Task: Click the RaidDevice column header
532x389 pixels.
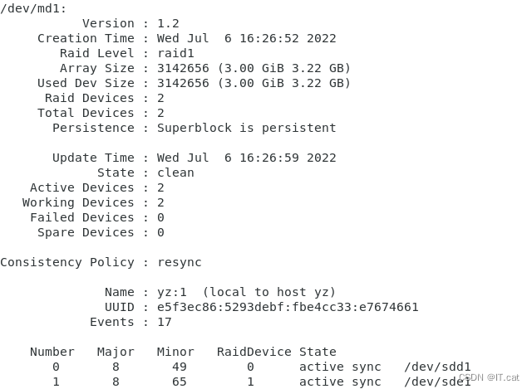Action: [x=254, y=352]
